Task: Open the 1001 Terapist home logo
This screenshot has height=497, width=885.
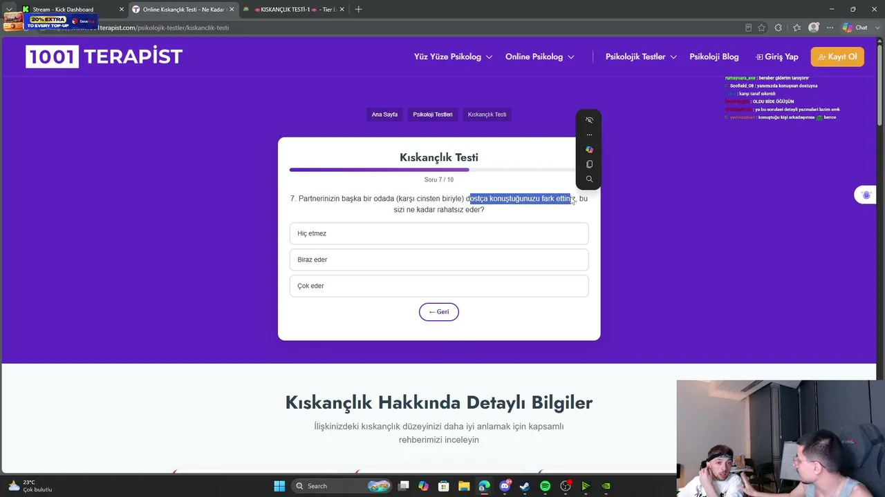Action: pos(104,57)
